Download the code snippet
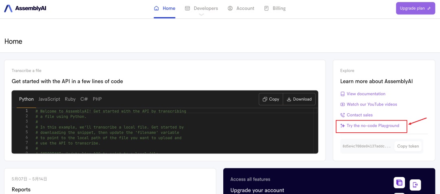440x194 pixels. pos(299,99)
